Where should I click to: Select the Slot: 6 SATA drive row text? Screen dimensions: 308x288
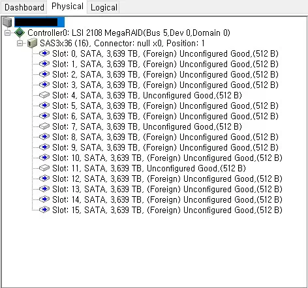click(165, 116)
